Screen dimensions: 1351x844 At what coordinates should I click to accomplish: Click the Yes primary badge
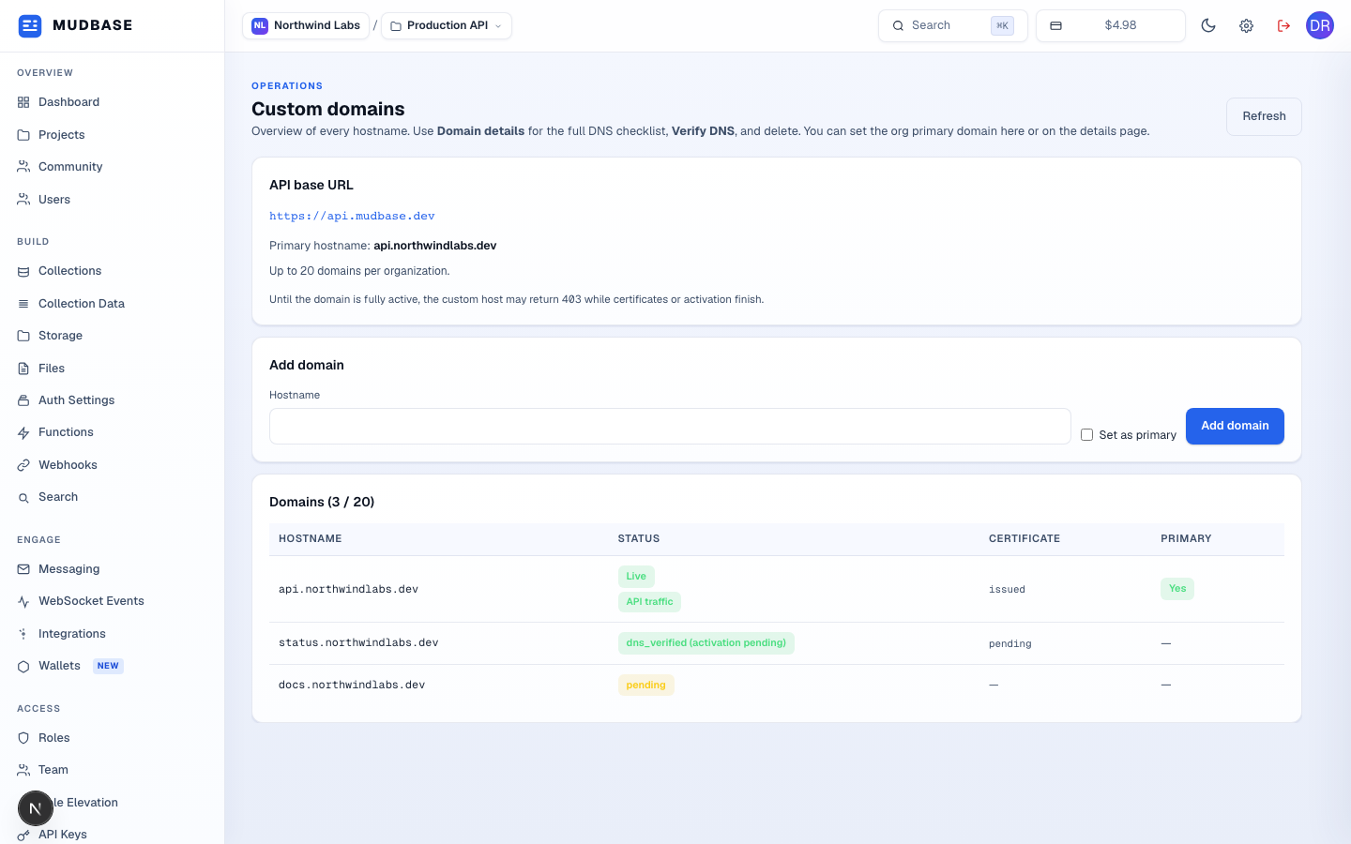[1177, 589]
